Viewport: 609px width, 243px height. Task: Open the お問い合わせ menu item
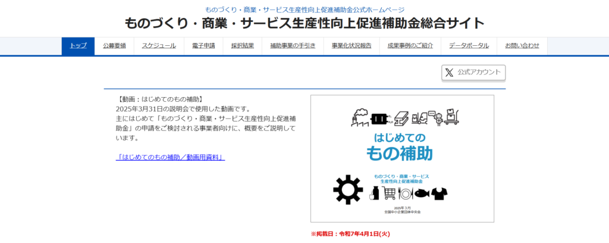pyautogui.click(x=522, y=46)
